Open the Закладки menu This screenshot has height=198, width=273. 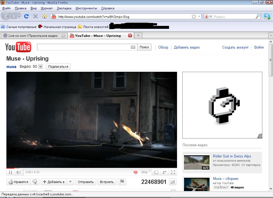click(64, 8)
